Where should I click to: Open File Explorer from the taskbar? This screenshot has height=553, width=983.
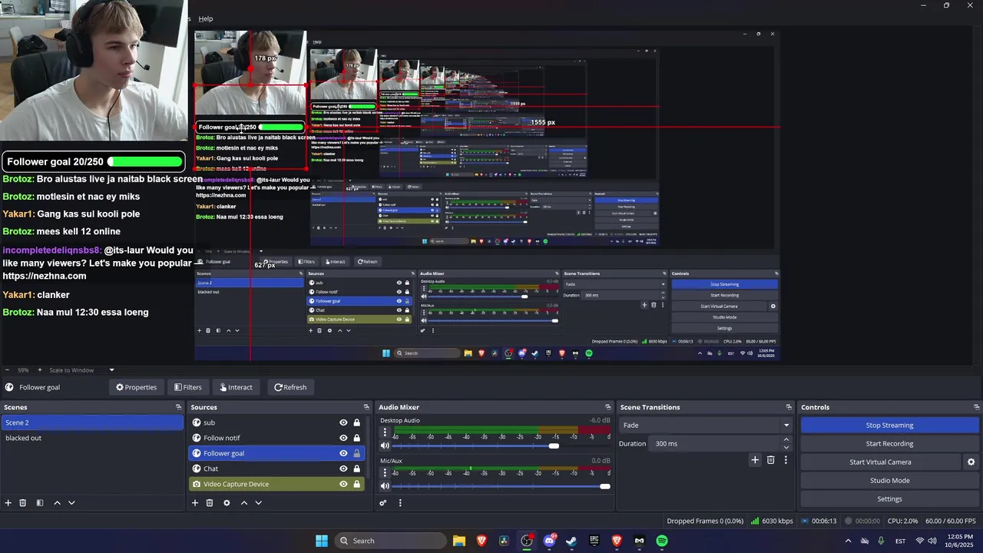[x=459, y=541]
